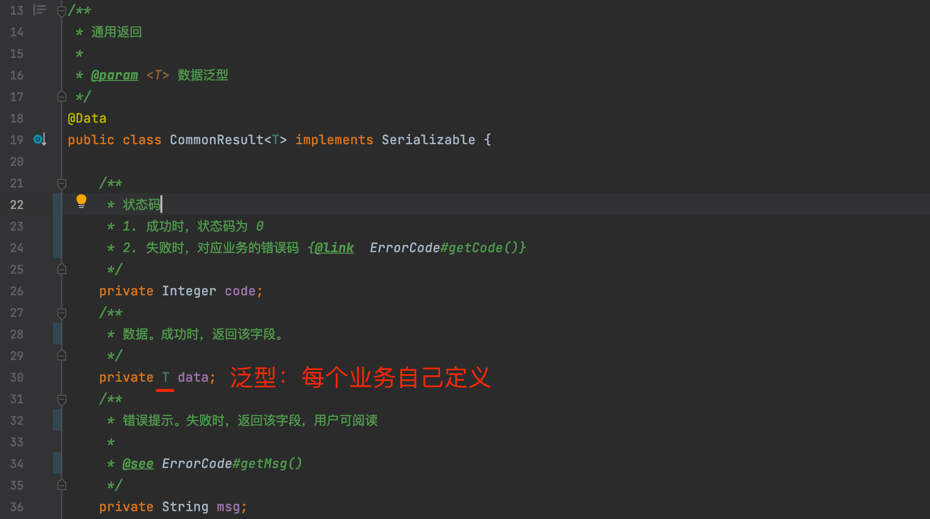The width and height of the screenshot is (930, 519).
Task: Click line number 30 in the gutter
Action: pos(17,377)
